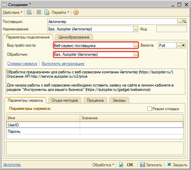
Task: Select the Проценка tab
Action: [x=95, y=100]
